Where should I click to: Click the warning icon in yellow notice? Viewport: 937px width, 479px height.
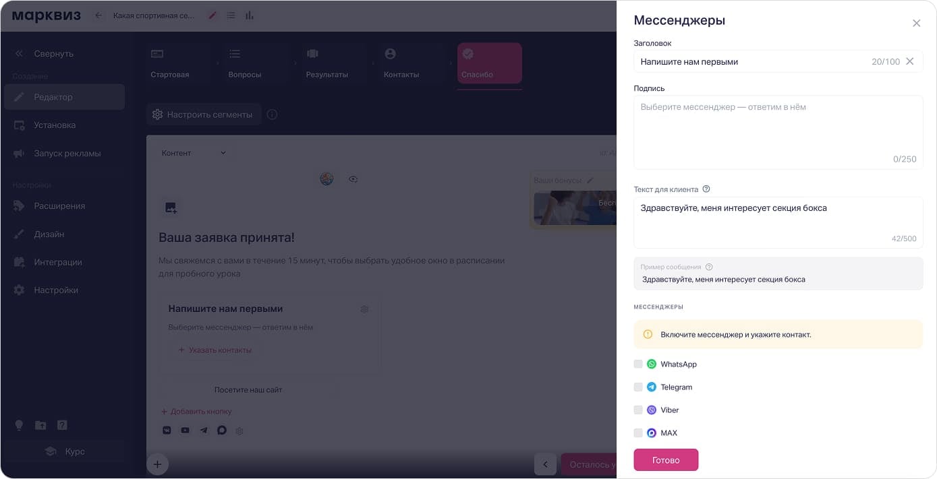pos(648,334)
